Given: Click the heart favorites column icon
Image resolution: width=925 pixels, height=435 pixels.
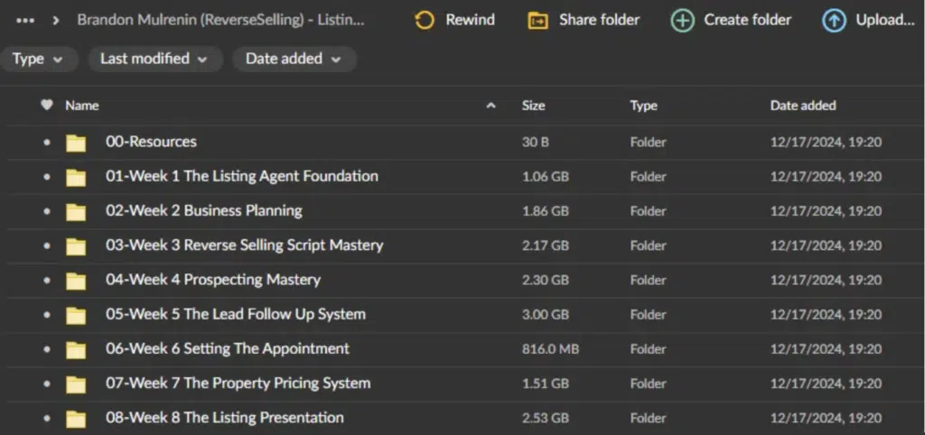Looking at the screenshot, I should [x=47, y=105].
